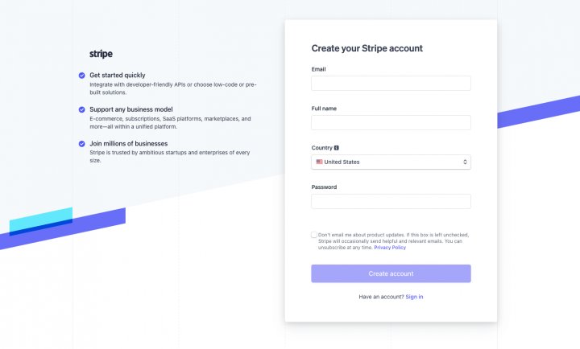Image resolution: width=580 pixels, height=349 pixels.
Task: Click the Stripe logo
Action: point(101,54)
